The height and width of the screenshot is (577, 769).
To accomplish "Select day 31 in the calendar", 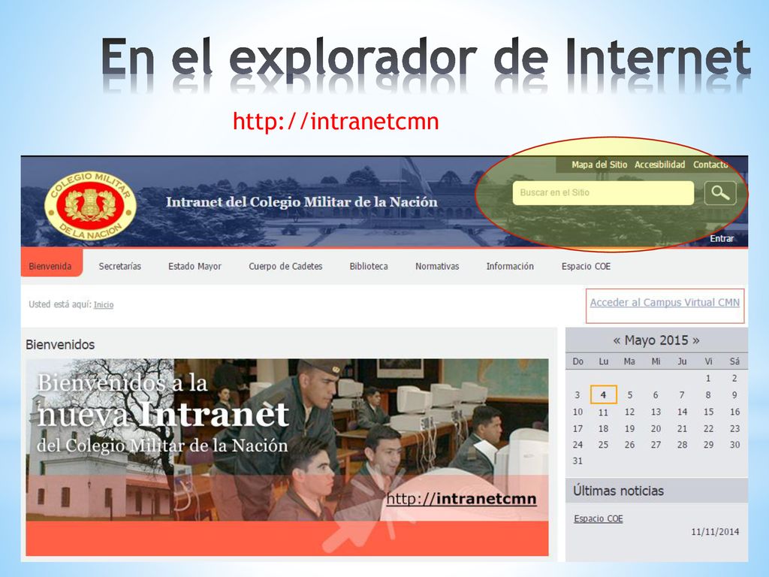I will coord(578,461).
